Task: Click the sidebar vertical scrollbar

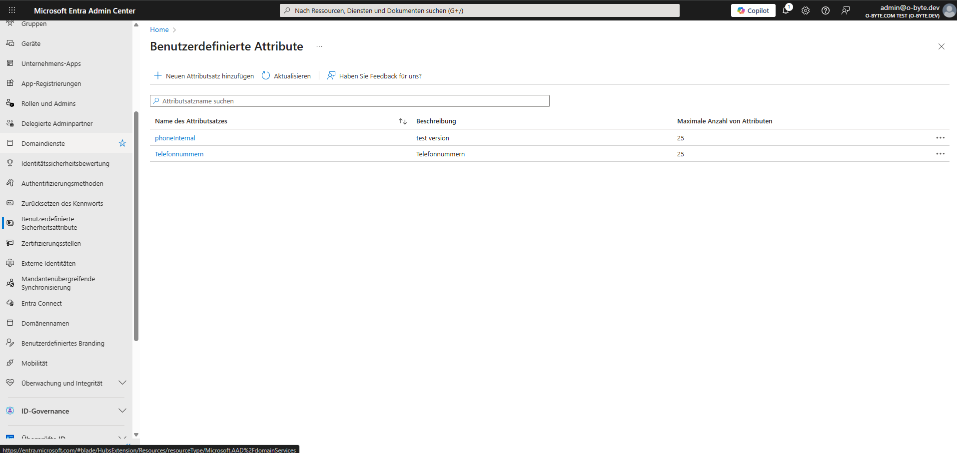Action: pyautogui.click(x=136, y=225)
